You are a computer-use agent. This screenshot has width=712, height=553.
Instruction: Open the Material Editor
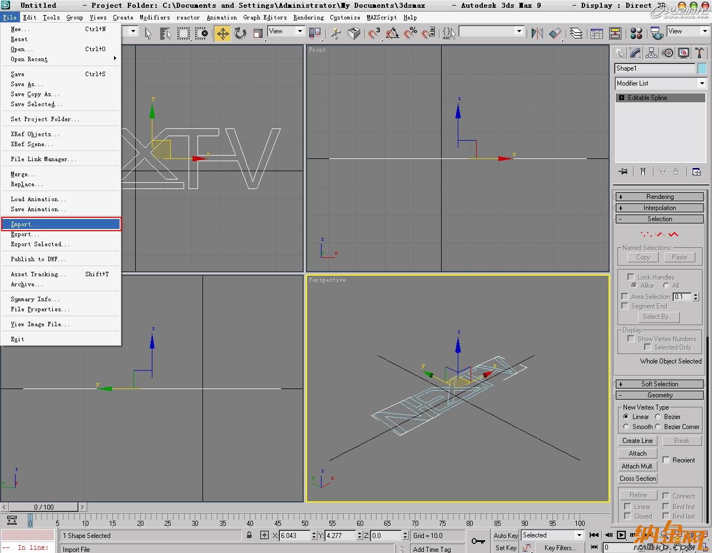tap(636, 33)
